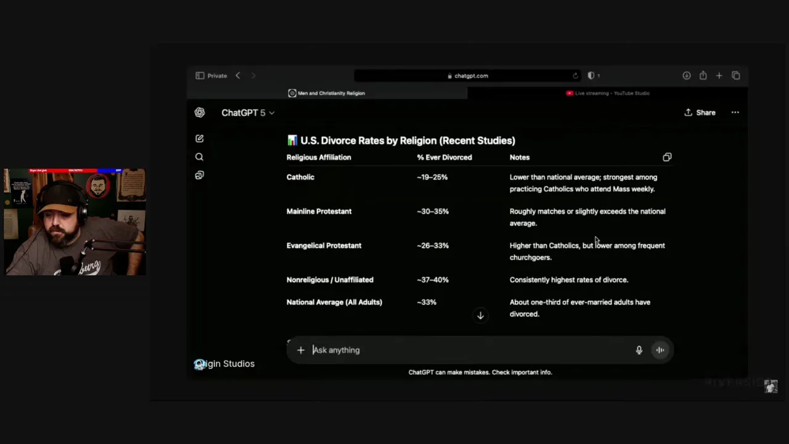Select the National Average (All Adults) label
Image resolution: width=789 pixels, height=444 pixels.
point(334,302)
